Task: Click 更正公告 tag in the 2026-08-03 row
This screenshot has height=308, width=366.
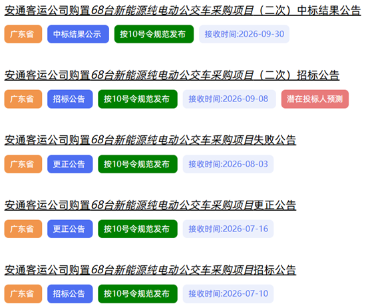Action: click(x=70, y=164)
